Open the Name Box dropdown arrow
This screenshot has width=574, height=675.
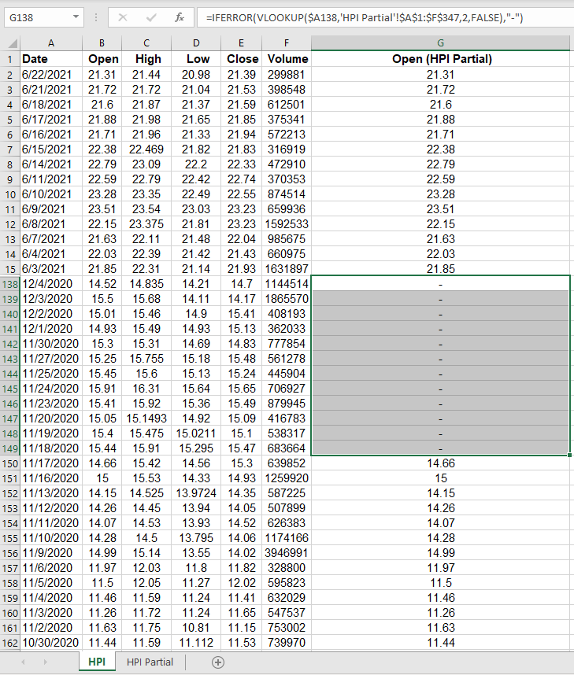click(x=76, y=17)
